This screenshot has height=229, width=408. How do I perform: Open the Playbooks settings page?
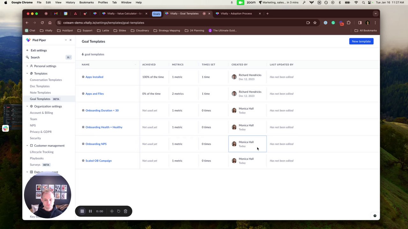(37, 158)
